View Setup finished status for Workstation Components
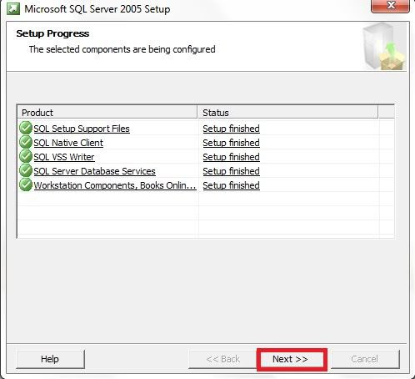The image size is (415, 379). pyautogui.click(x=231, y=185)
